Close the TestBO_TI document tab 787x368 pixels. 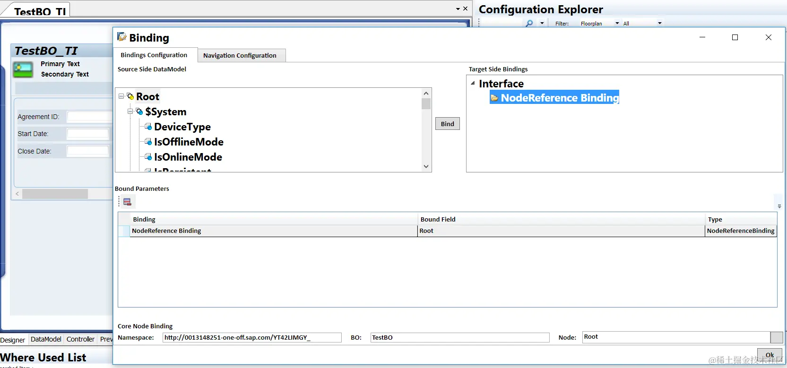(465, 9)
